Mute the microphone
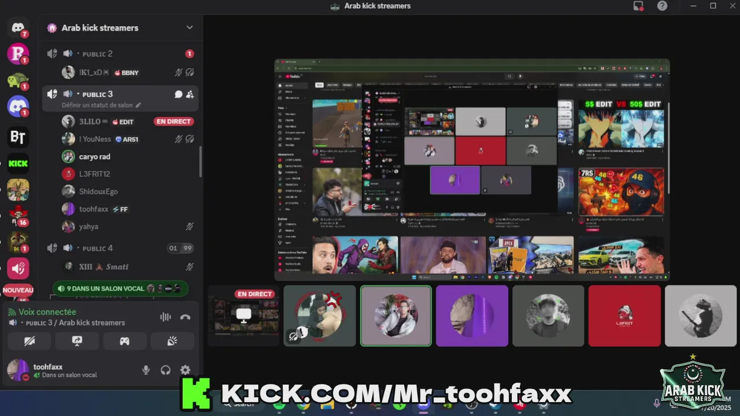740x416 pixels. (x=146, y=370)
